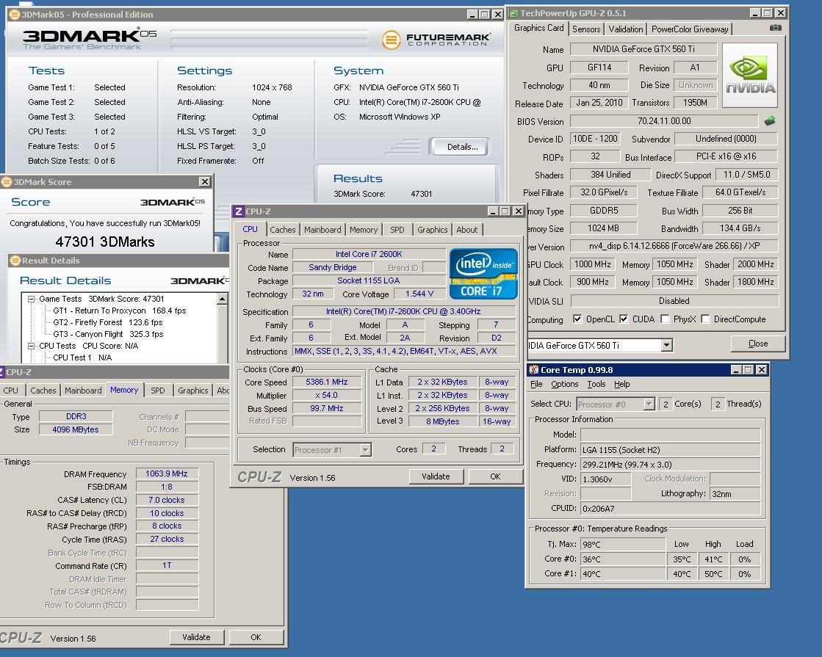Open the Mainboard tab in back CPU-Z
Screen dimensions: 822x657
click(x=83, y=391)
